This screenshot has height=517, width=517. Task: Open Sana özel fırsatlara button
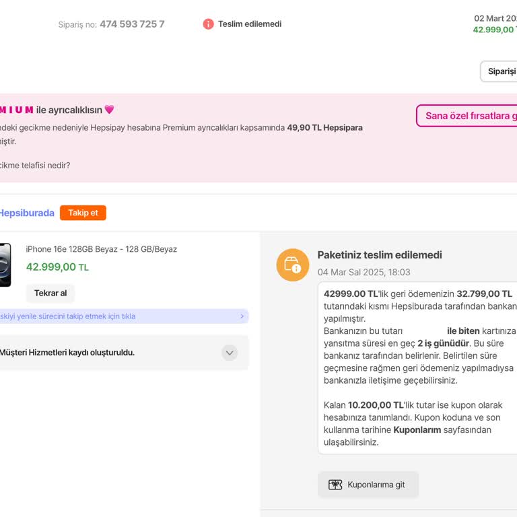pyautogui.click(x=467, y=116)
